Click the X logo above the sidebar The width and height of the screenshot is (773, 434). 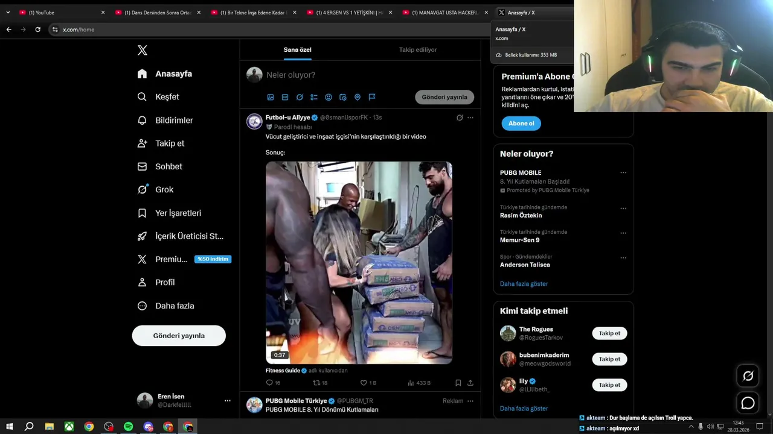coord(143,50)
